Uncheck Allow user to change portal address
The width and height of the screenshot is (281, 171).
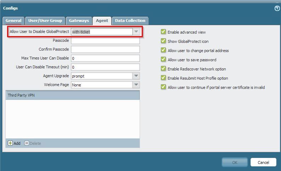pyautogui.click(x=163, y=50)
